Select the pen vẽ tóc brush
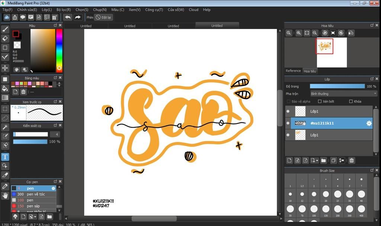The width and height of the screenshot is (381, 226). [33, 194]
